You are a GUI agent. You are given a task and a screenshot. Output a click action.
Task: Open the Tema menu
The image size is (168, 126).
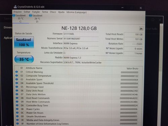45,12
